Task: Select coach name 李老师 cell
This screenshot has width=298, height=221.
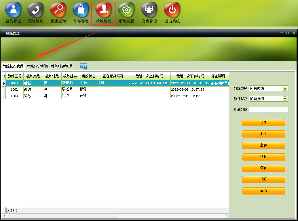Action: pos(70,89)
